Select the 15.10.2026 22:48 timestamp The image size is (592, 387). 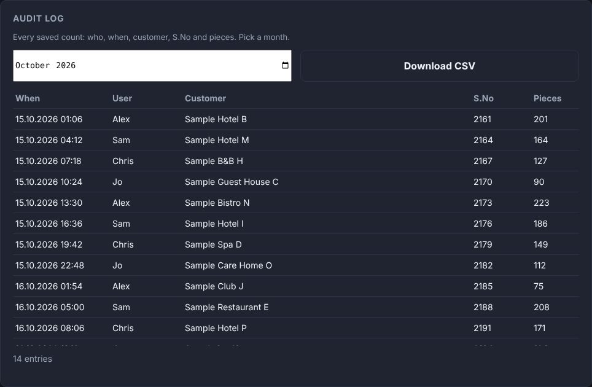[50, 265]
